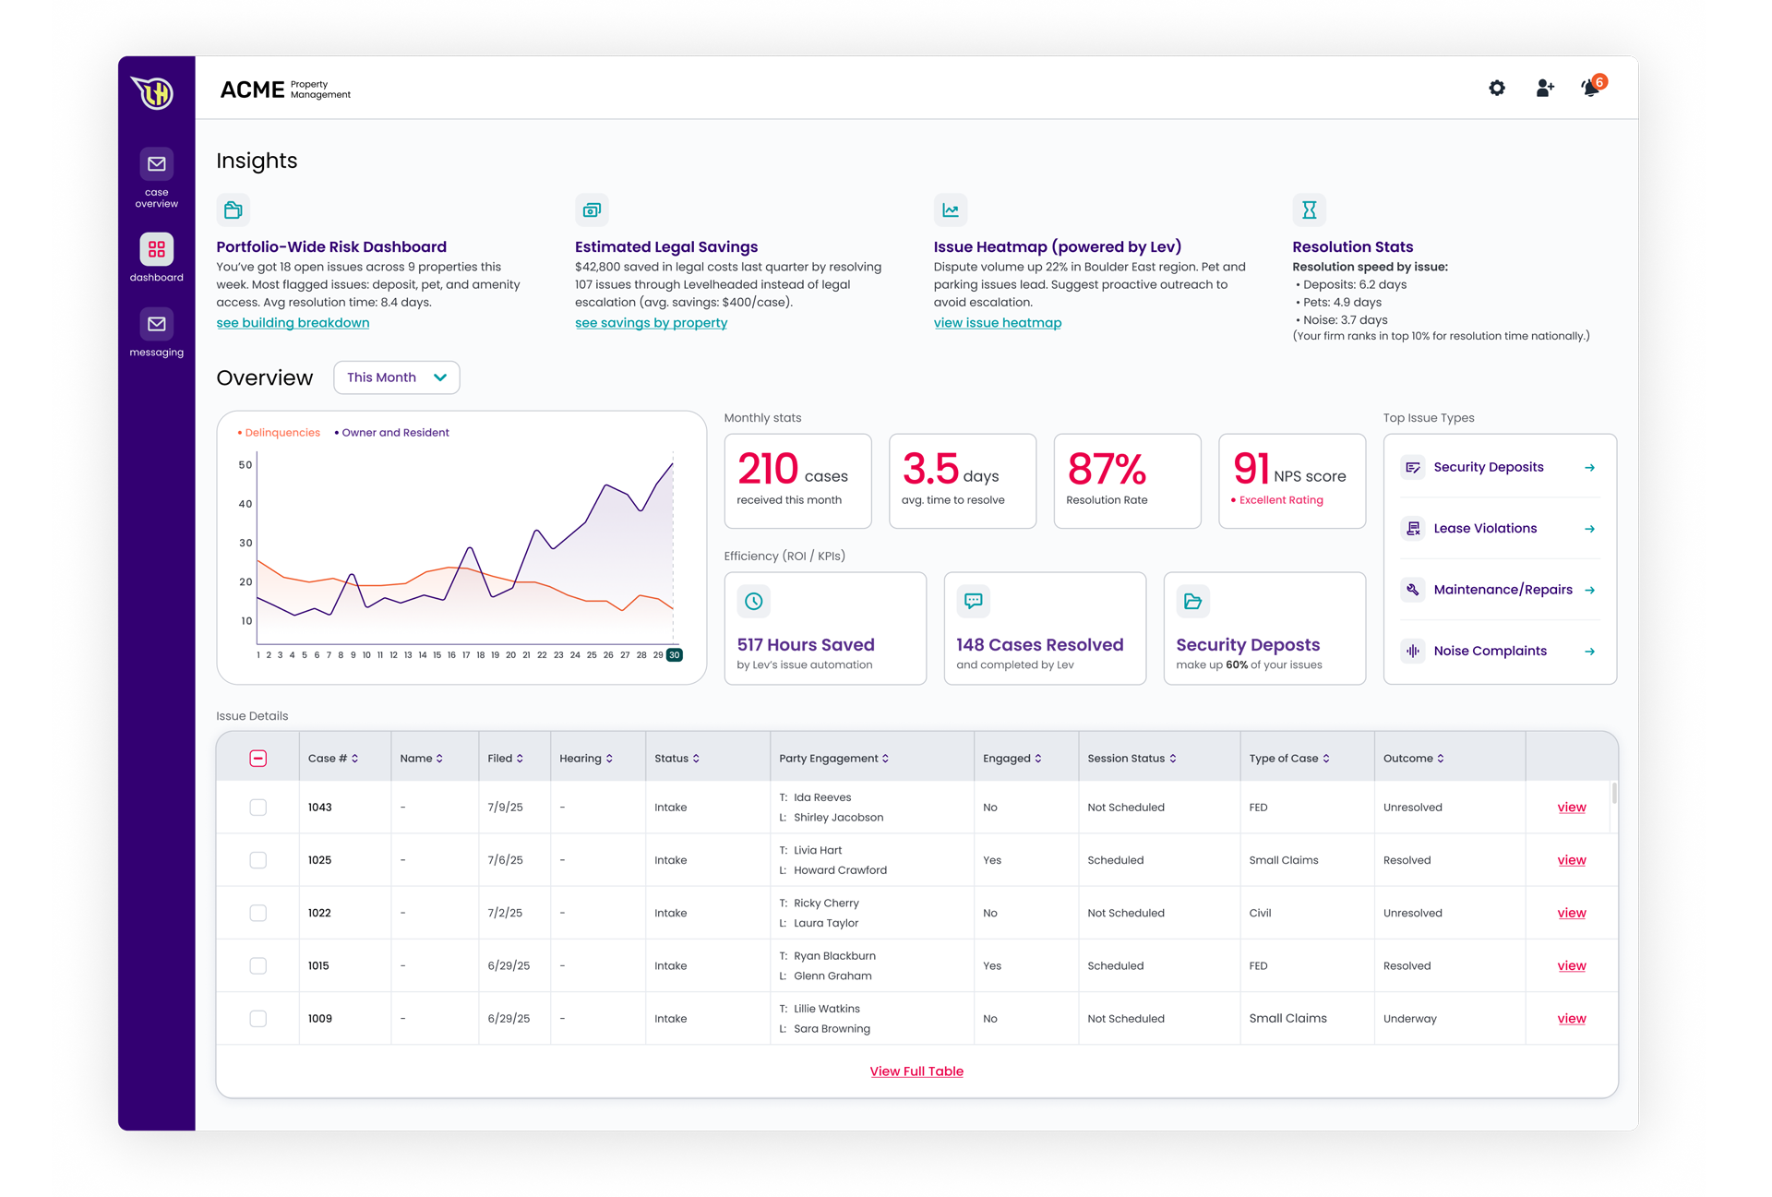The height and width of the screenshot is (1197, 1772).
Task: Click the add user icon
Action: pyautogui.click(x=1544, y=88)
